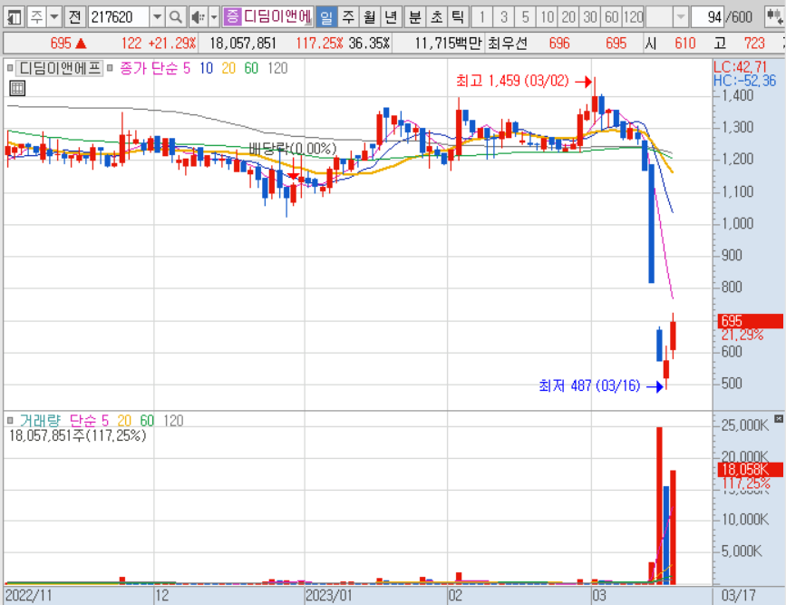The height and width of the screenshot is (605, 786).
Task: Choose interval 5 button
Action: (x=525, y=17)
